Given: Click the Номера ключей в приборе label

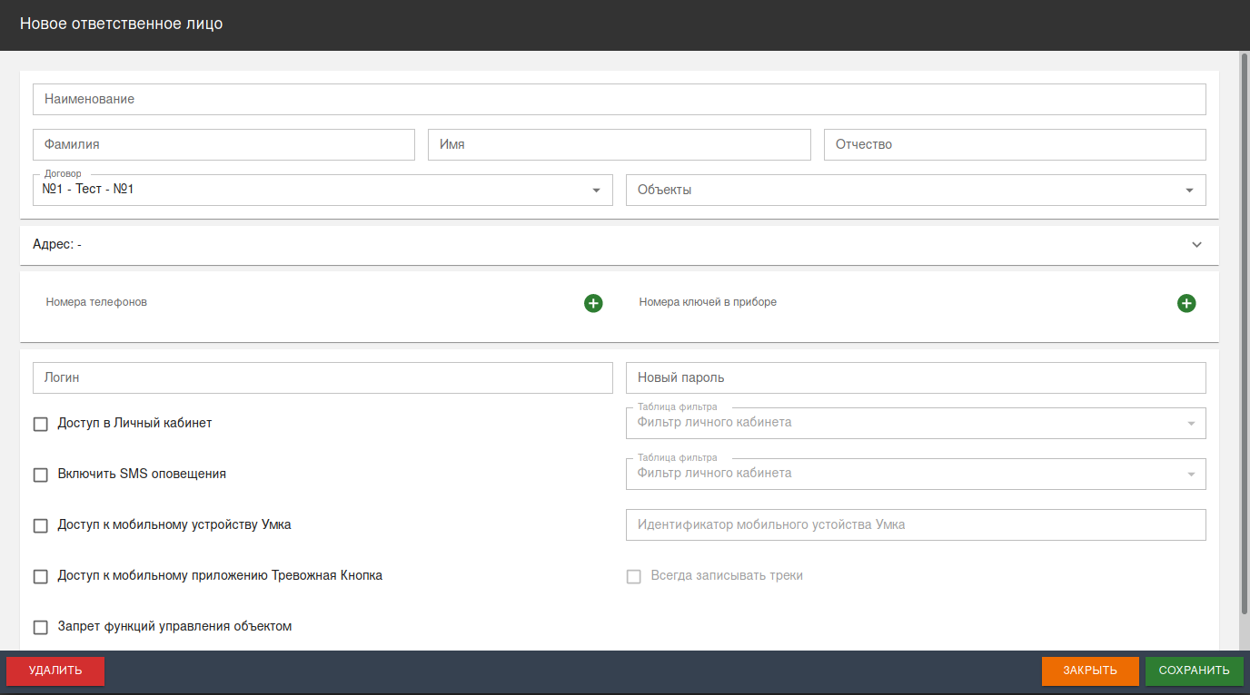Looking at the screenshot, I should tap(708, 302).
